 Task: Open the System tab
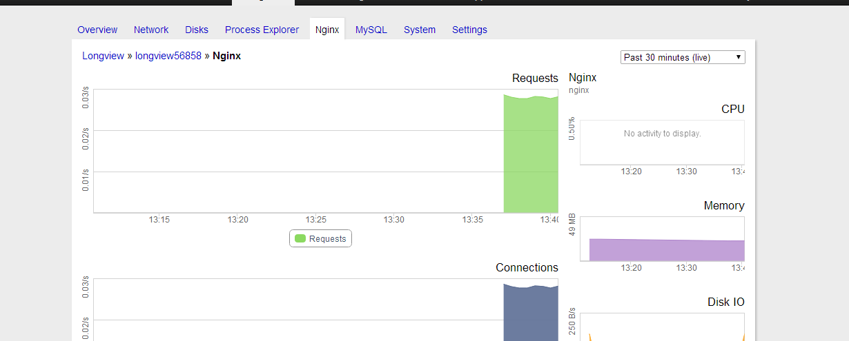(x=420, y=30)
